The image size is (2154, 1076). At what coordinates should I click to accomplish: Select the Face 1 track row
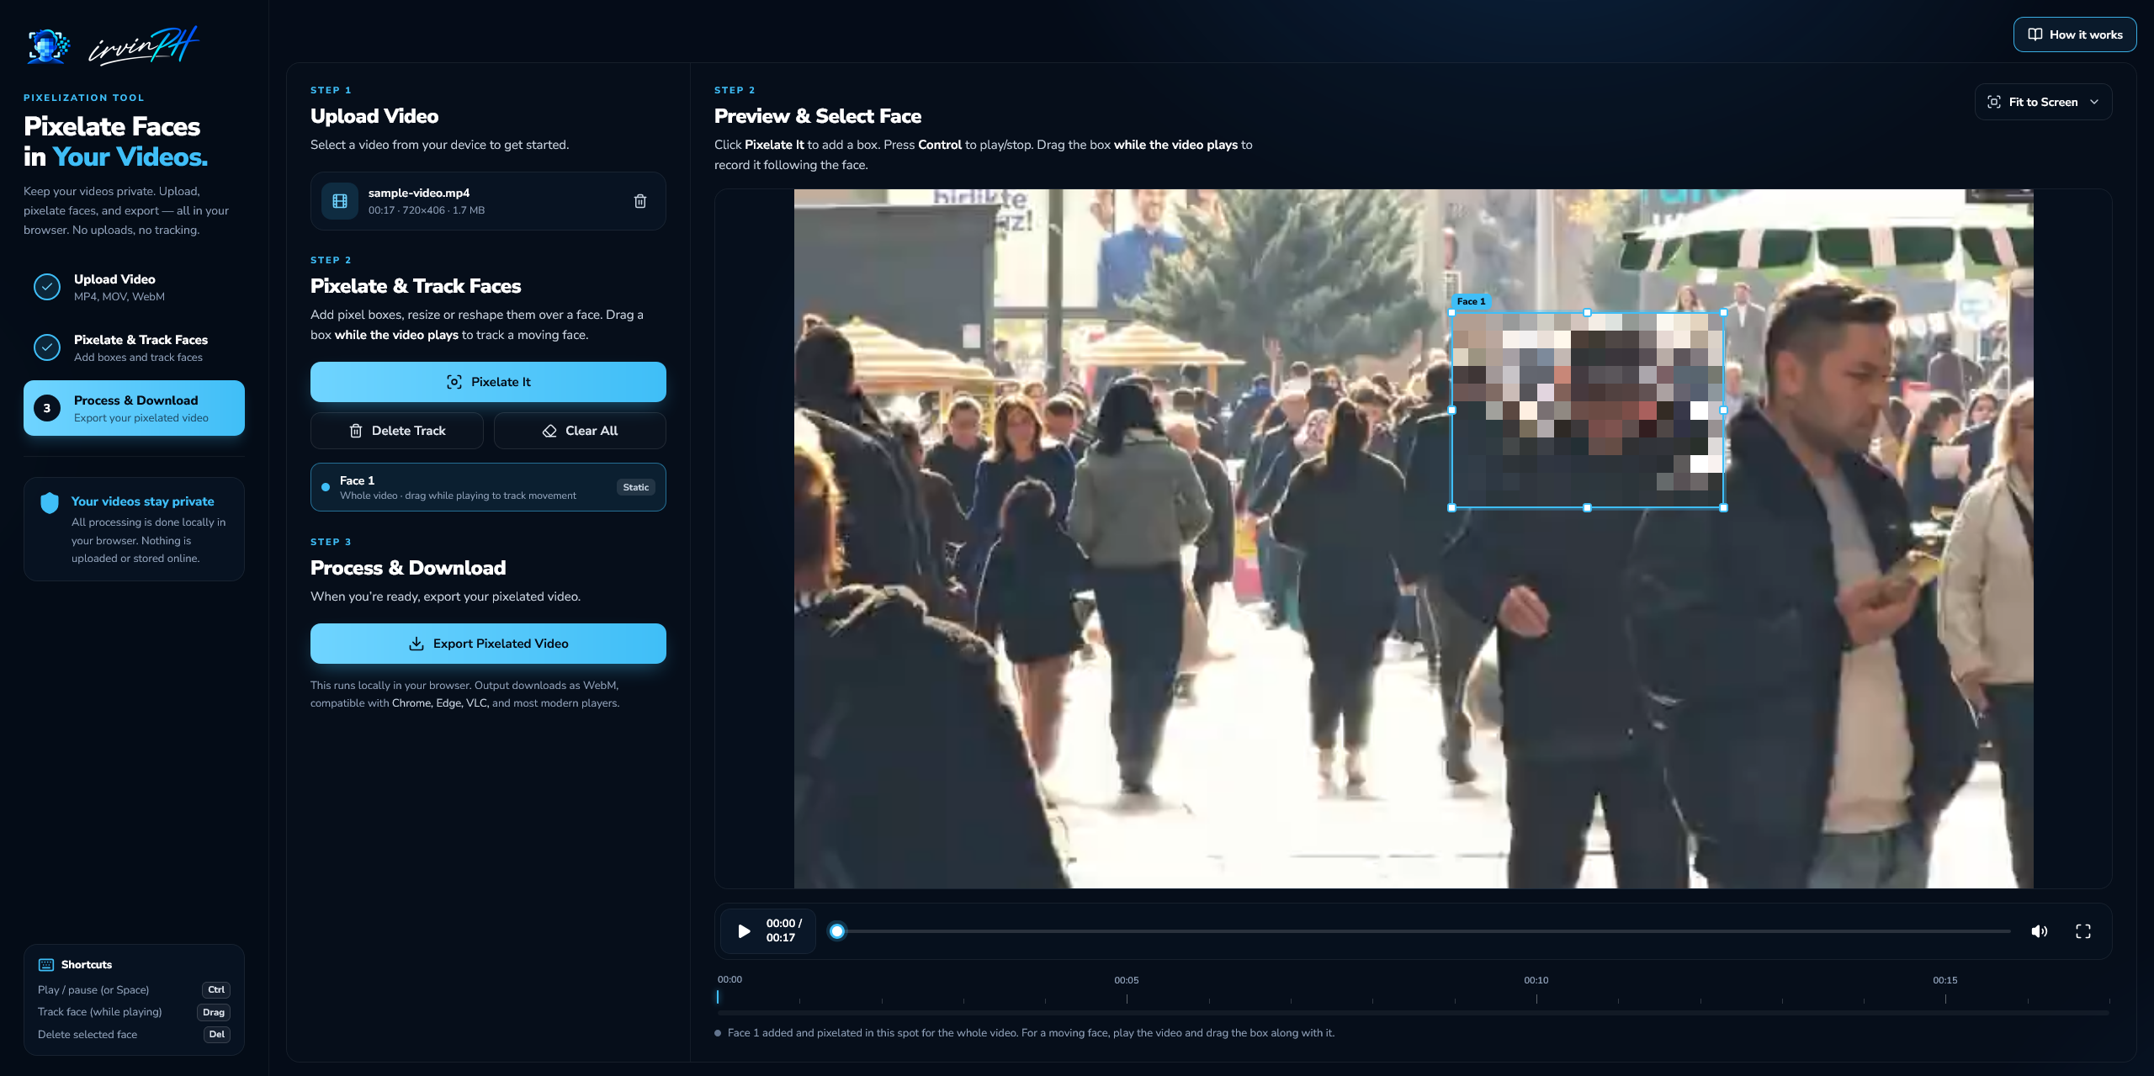(x=488, y=487)
